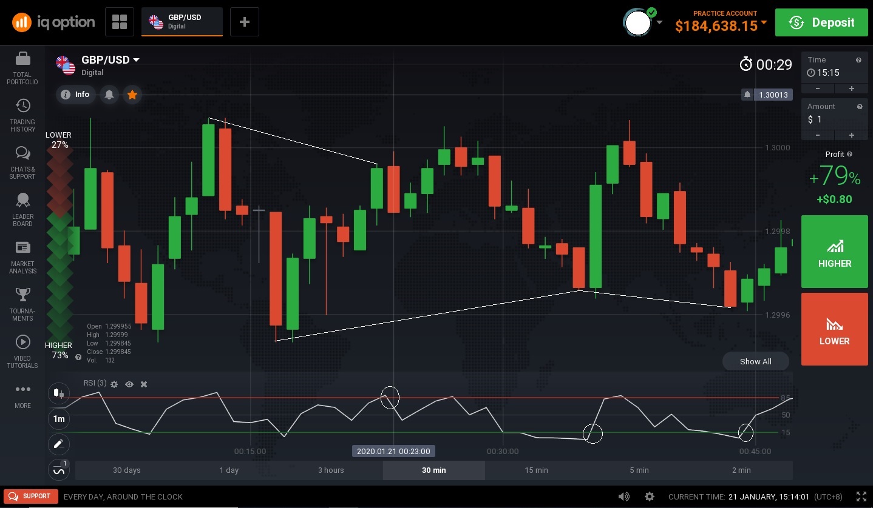Decrease expiration time with minus
This screenshot has height=508, width=873.
[818, 89]
